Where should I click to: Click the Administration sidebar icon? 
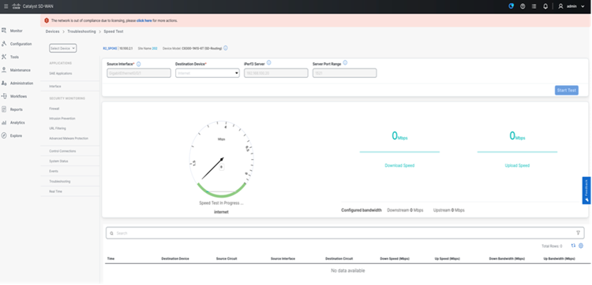(x=4, y=83)
